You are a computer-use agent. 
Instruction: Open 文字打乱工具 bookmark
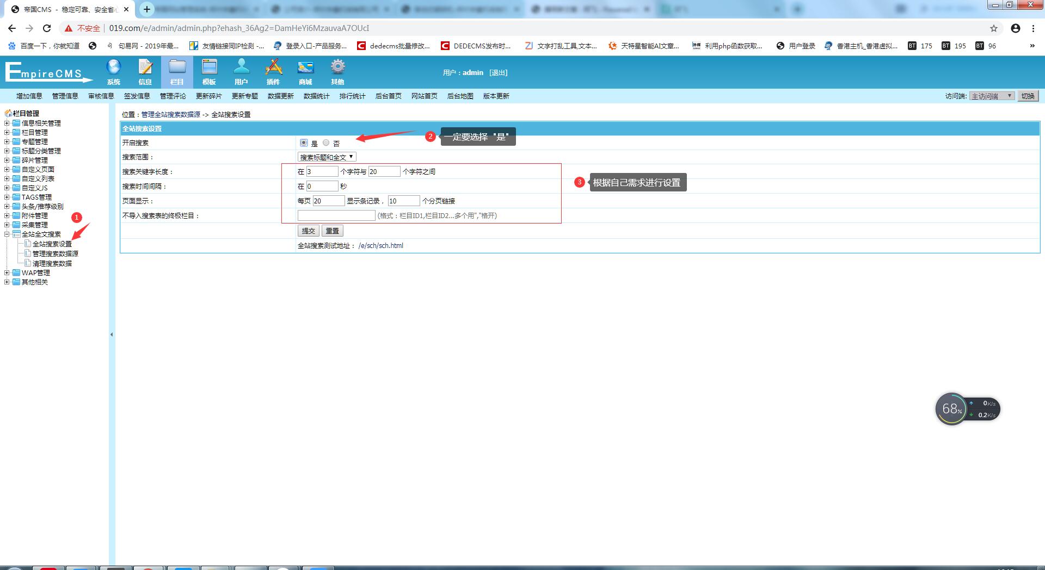point(561,46)
